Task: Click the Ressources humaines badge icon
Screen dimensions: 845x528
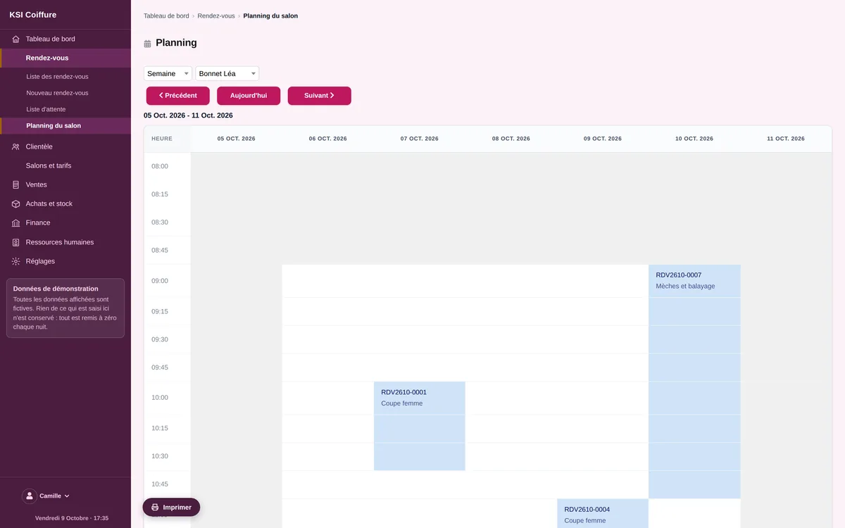Action: [x=16, y=242]
